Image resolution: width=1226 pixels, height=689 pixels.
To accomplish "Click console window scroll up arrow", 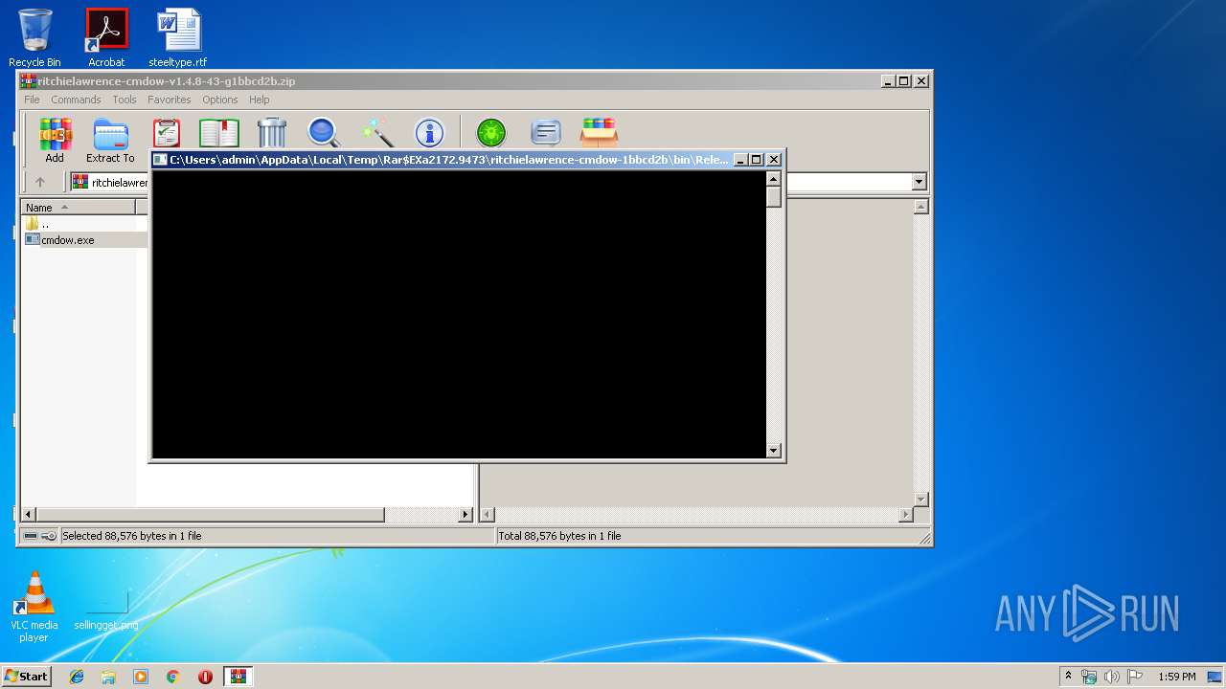I will (774, 178).
